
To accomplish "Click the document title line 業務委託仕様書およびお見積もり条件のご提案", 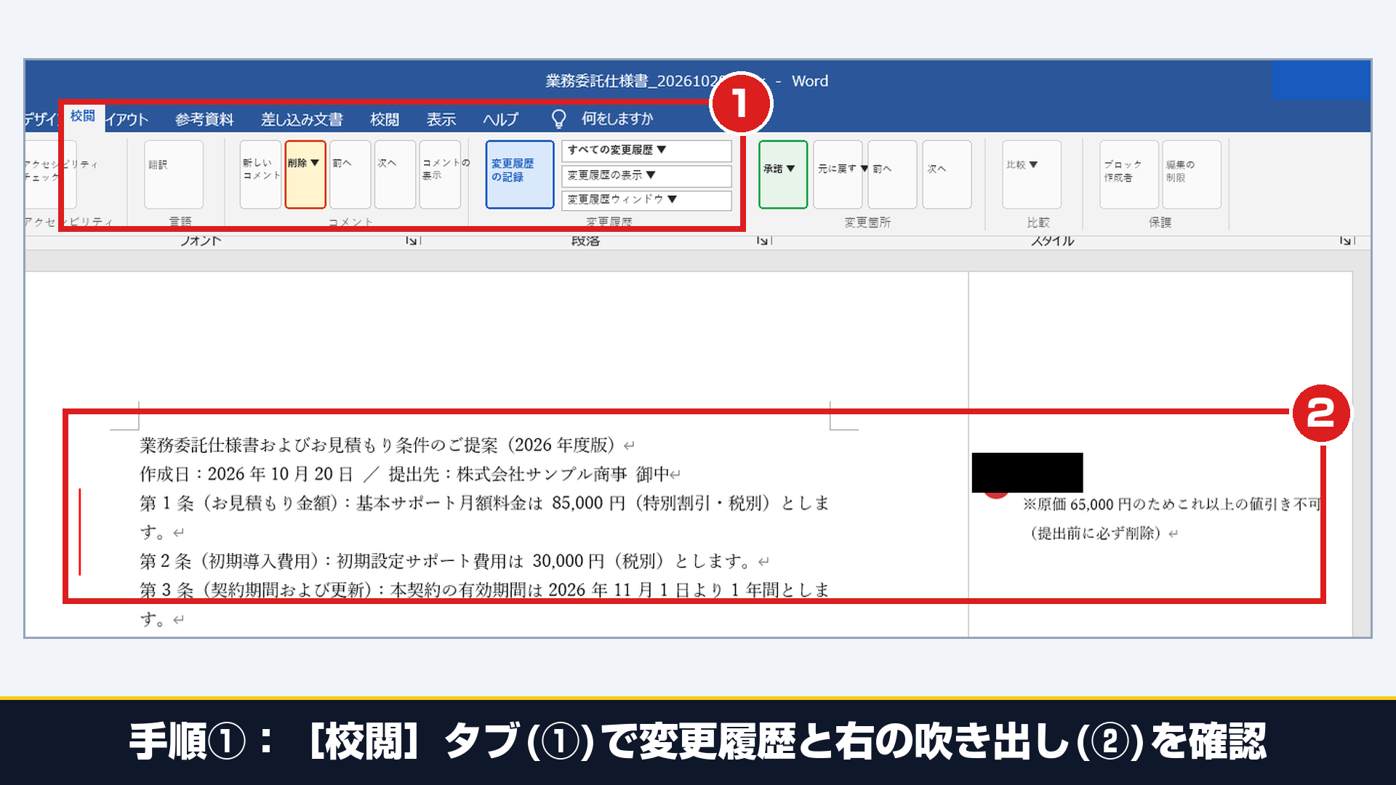I will 387,445.
